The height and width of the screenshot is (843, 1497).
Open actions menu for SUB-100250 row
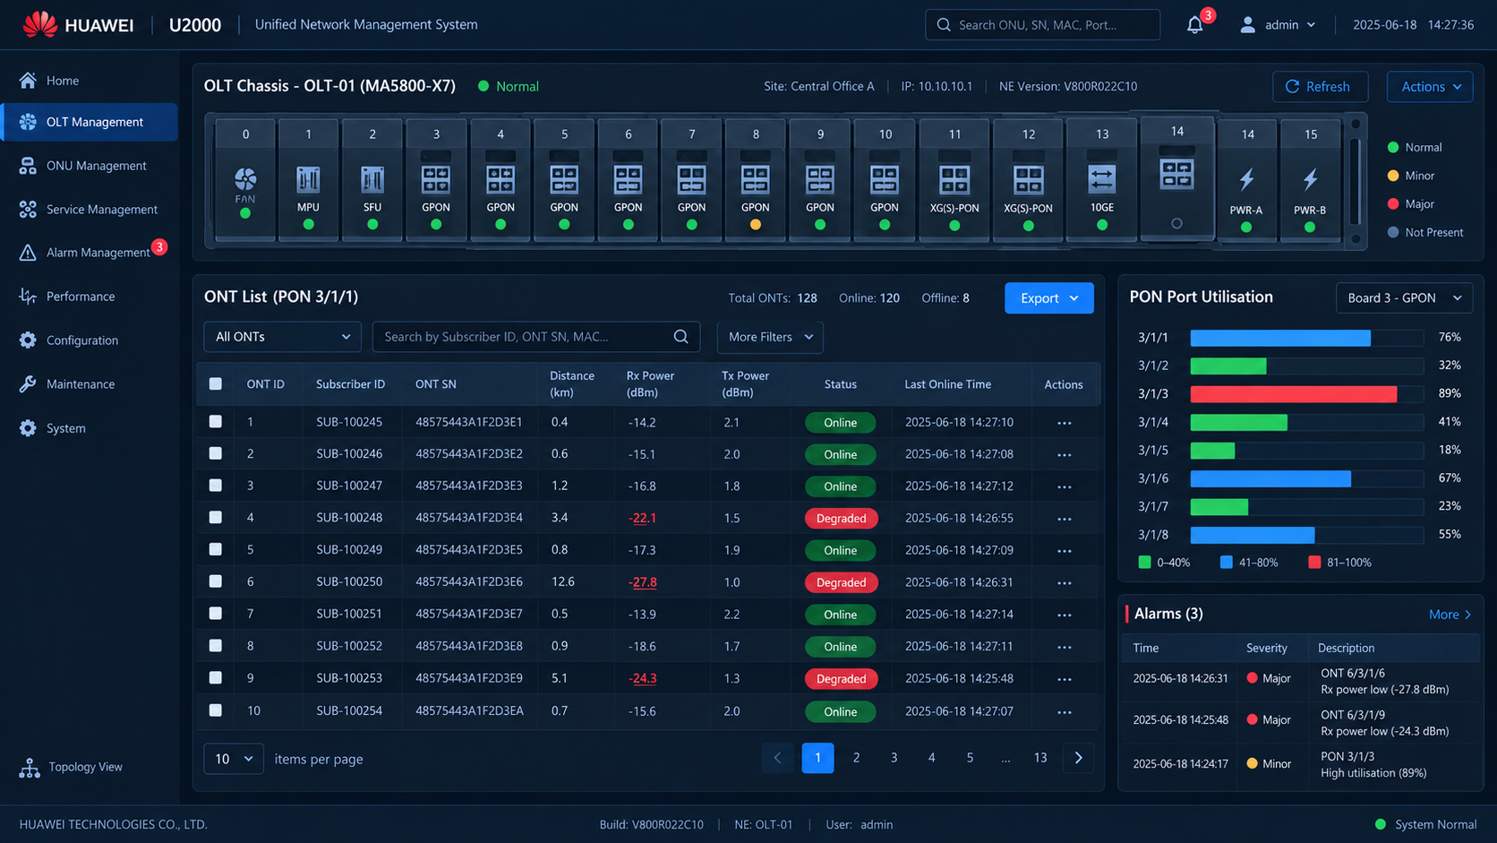[x=1064, y=583]
